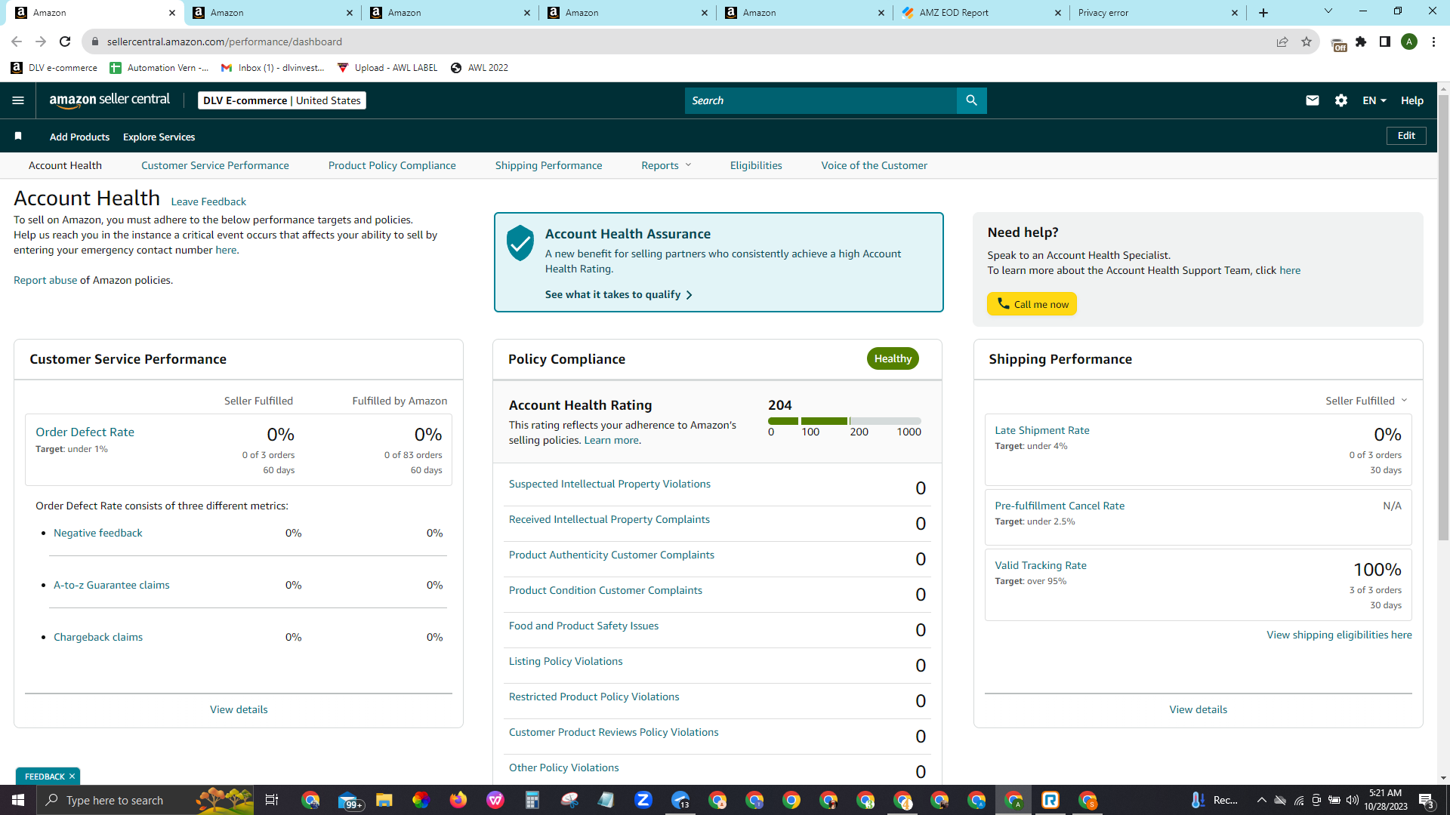Click the Edit button
Screen dimensions: 1450x815
[1406, 136]
